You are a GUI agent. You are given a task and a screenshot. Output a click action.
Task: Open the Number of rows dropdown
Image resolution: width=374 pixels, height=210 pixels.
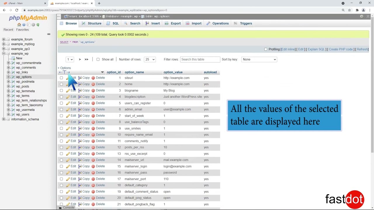150,60
